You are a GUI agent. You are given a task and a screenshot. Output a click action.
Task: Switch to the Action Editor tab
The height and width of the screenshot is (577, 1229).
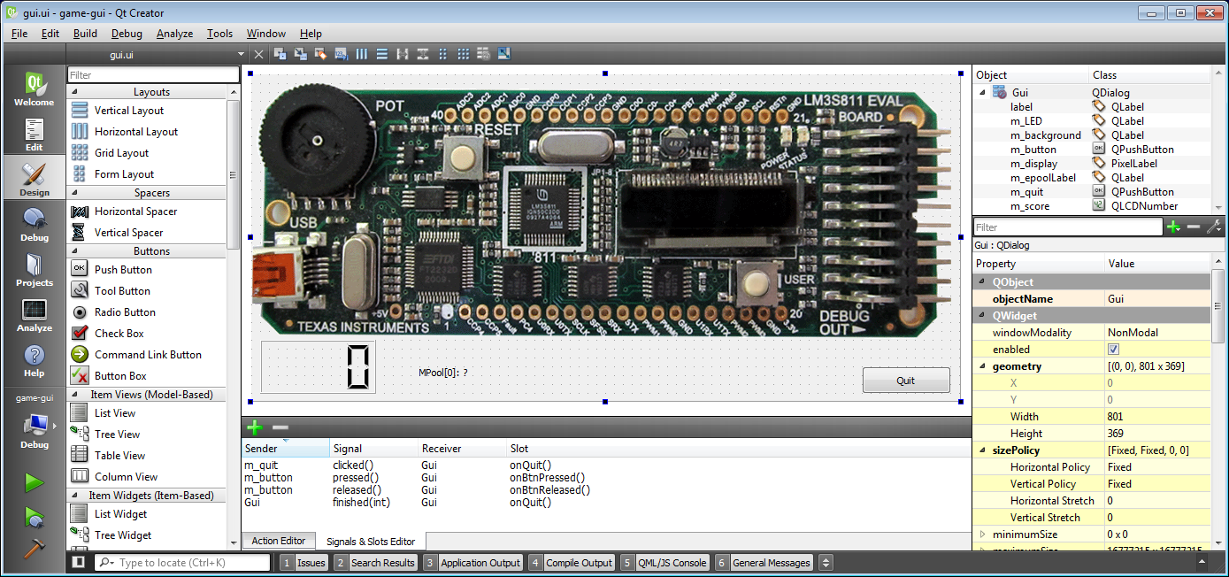pyautogui.click(x=279, y=541)
